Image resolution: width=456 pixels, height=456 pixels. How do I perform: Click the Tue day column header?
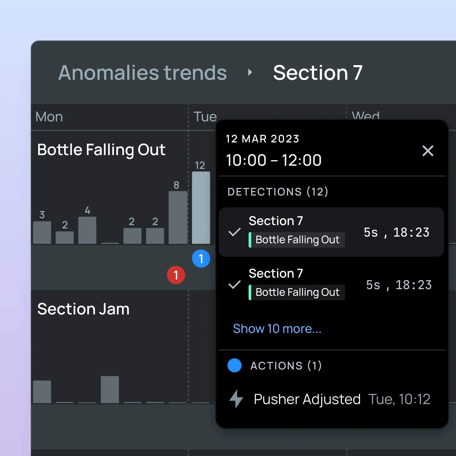click(205, 117)
